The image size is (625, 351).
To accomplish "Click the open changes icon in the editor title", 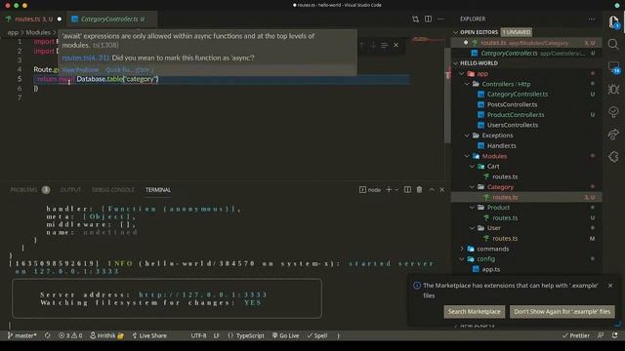I will [415, 19].
